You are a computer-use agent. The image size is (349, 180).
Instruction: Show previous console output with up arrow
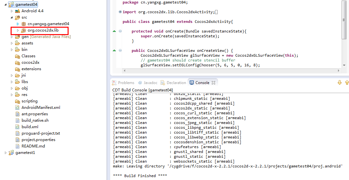(x=347, y=82)
